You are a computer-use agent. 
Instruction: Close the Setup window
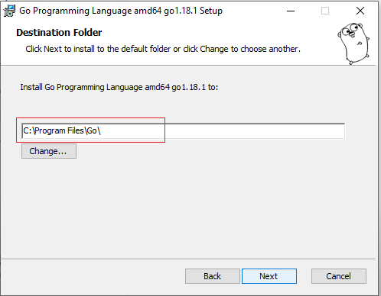[x=360, y=11]
